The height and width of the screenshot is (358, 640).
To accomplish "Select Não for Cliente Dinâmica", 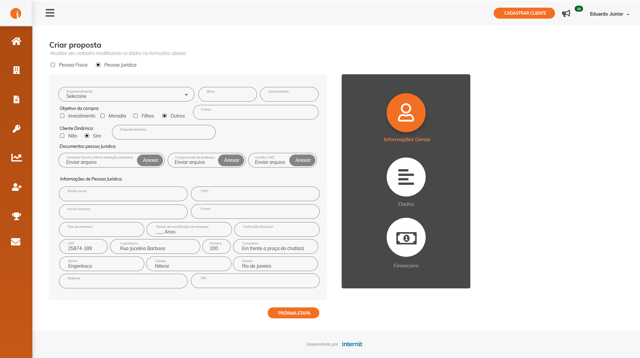I will (x=62, y=136).
